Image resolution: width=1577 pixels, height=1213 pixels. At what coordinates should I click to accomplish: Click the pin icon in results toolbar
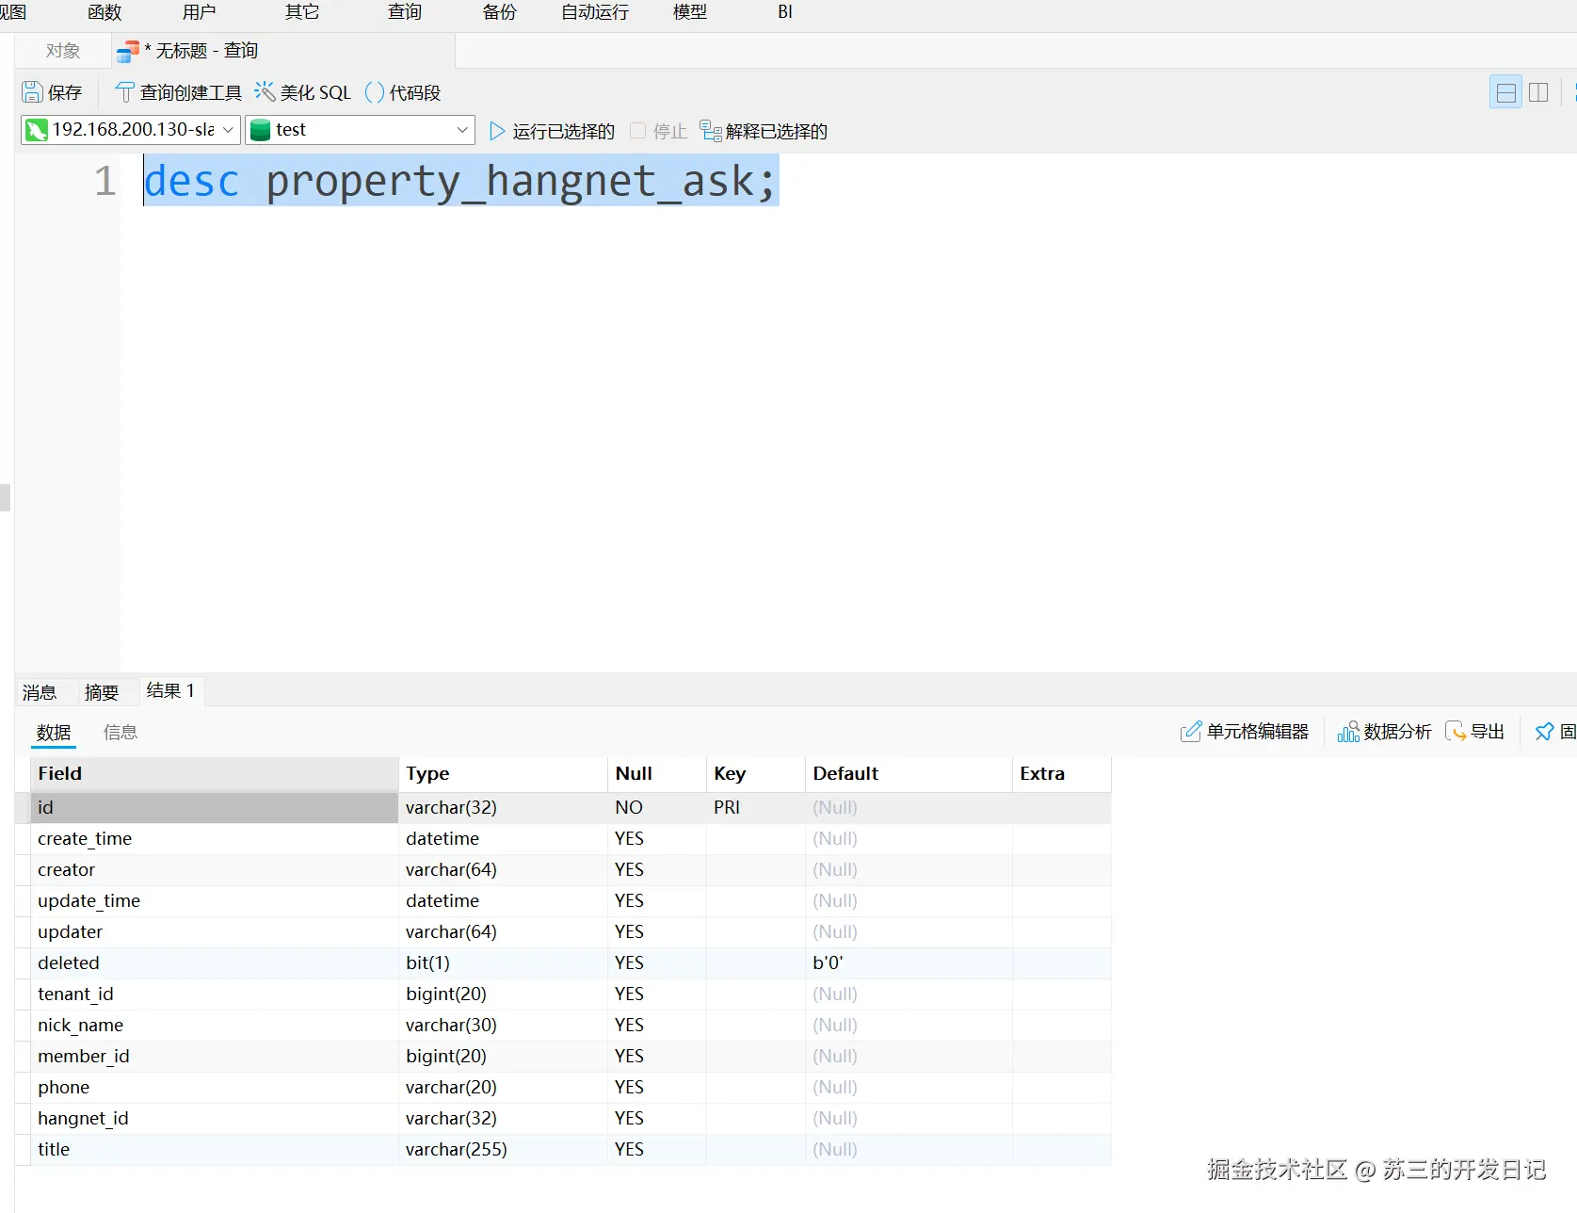tap(1544, 732)
